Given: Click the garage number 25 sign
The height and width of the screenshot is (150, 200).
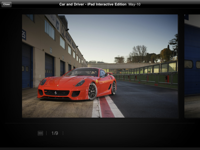Looking at the screenshot, I should click(x=24, y=35).
